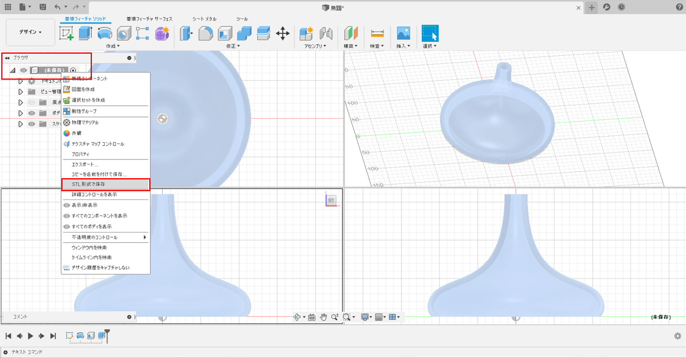
Task: Select the Revolve tool icon
Action: [x=105, y=33]
